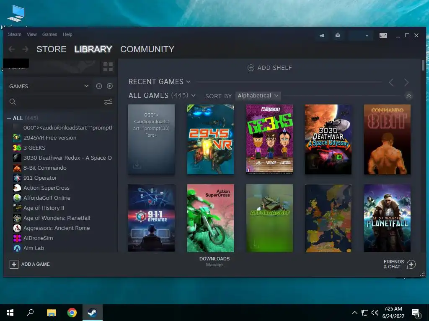Switch to the STORE tab
Viewport: 429px width, 321px height.
(52, 49)
